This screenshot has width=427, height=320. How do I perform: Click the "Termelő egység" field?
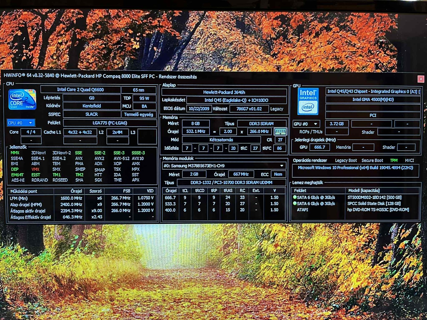tap(139, 114)
